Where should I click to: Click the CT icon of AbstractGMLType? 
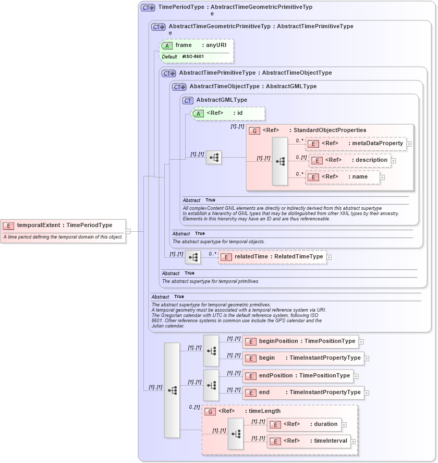click(187, 100)
